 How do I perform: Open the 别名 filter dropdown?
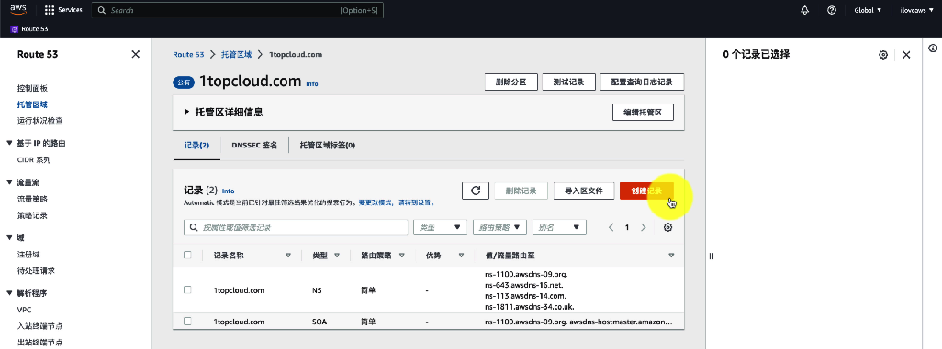coord(559,227)
